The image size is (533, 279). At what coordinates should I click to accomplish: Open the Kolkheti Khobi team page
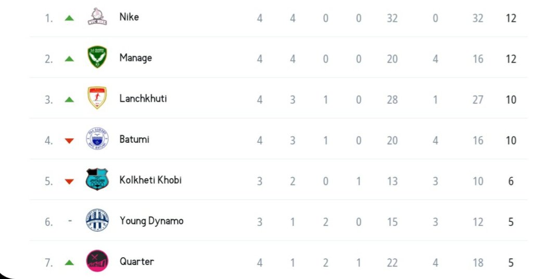[150, 180]
